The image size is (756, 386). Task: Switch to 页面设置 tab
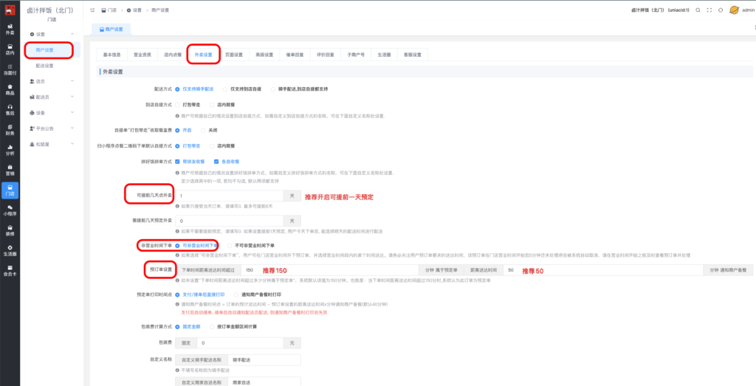click(234, 55)
